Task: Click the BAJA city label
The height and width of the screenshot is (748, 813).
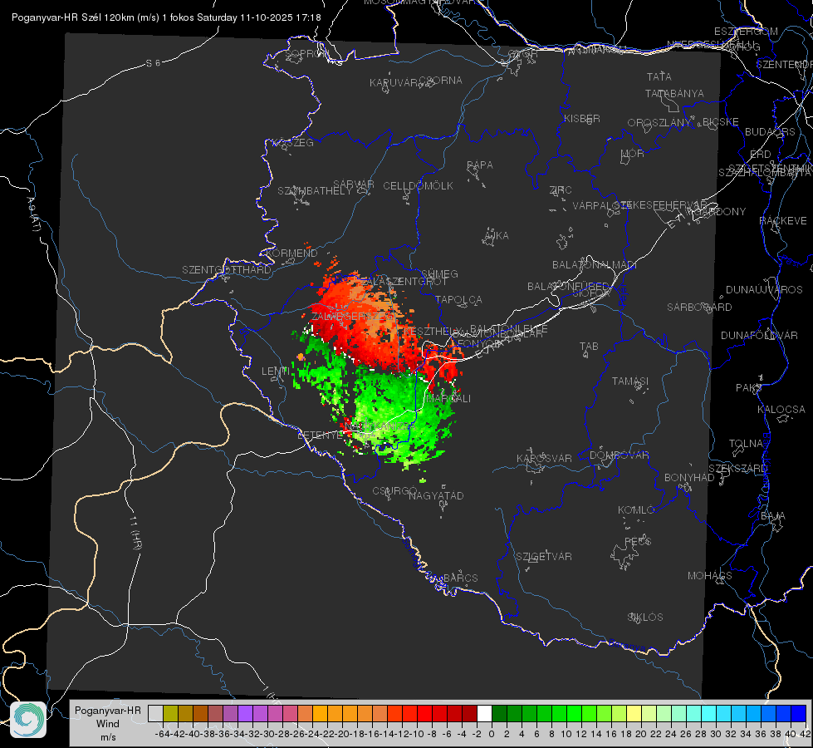Action: tap(773, 516)
